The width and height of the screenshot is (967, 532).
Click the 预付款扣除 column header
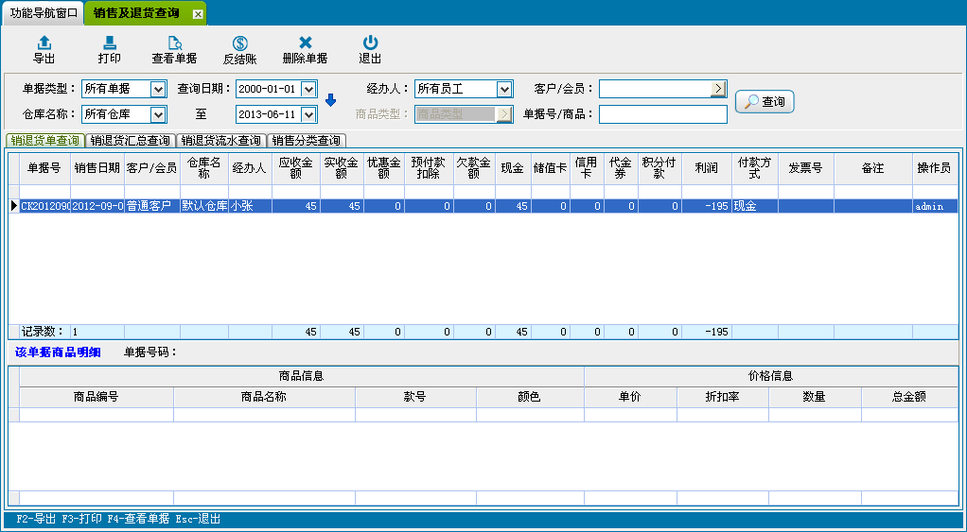[429, 168]
